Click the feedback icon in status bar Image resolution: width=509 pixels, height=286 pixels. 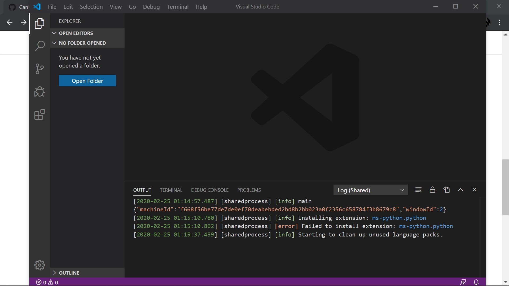coord(463,282)
